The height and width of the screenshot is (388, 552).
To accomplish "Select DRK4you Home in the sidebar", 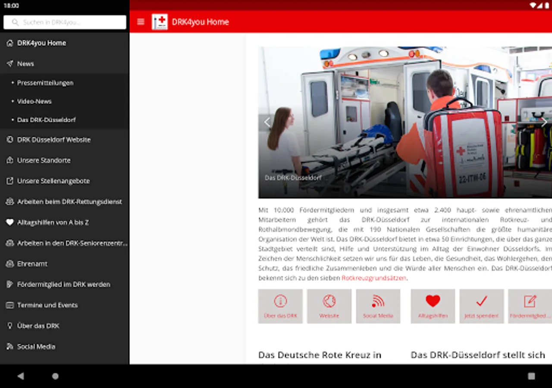I will [x=65, y=43].
